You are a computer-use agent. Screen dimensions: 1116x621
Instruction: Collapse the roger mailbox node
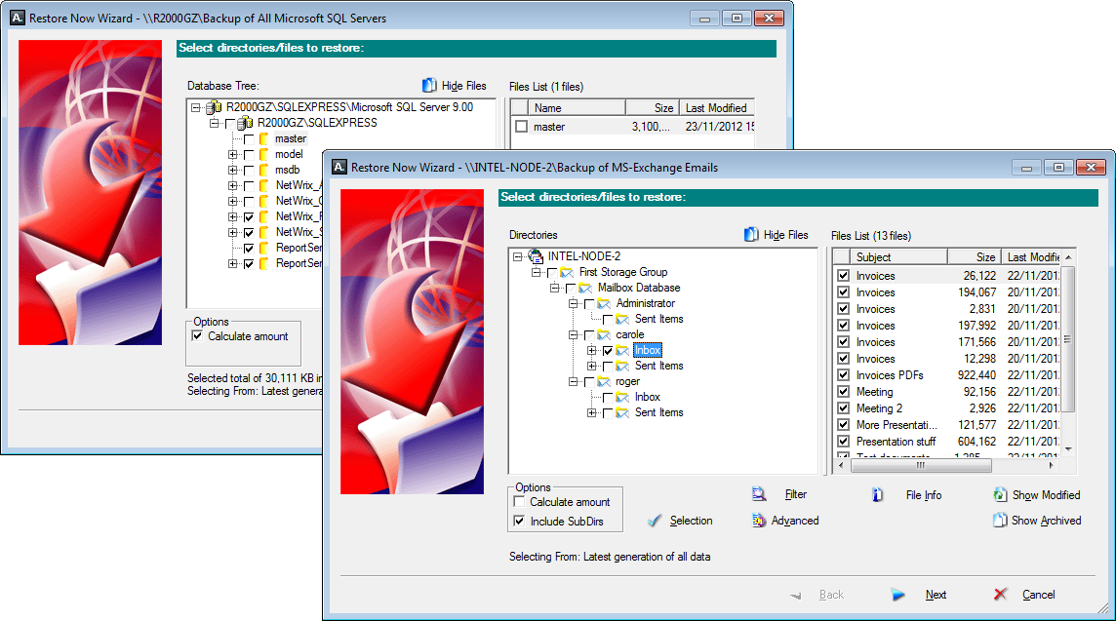pos(573,382)
